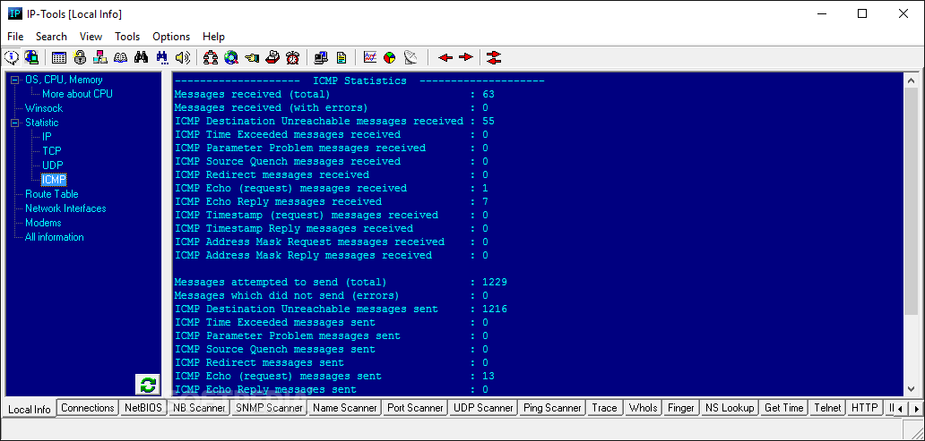Open the Tools menu
Image resolution: width=925 pixels, height=441 pixels.
click(x=127, y=37)
